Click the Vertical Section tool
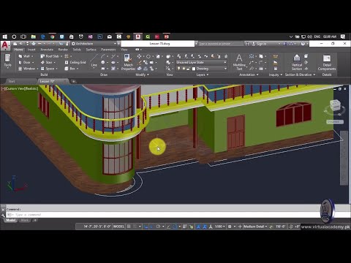Viewport: 351px width, 263px height. pyautogui.click(x=297, y=62)
